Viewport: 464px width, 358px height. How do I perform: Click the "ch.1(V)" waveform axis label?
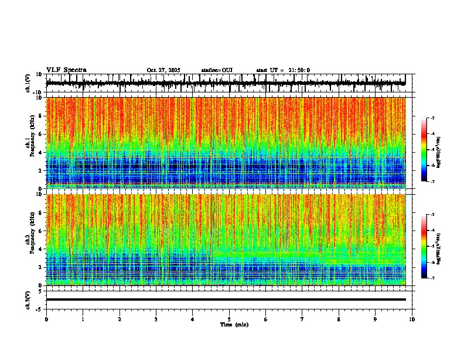tap(28, 83)
